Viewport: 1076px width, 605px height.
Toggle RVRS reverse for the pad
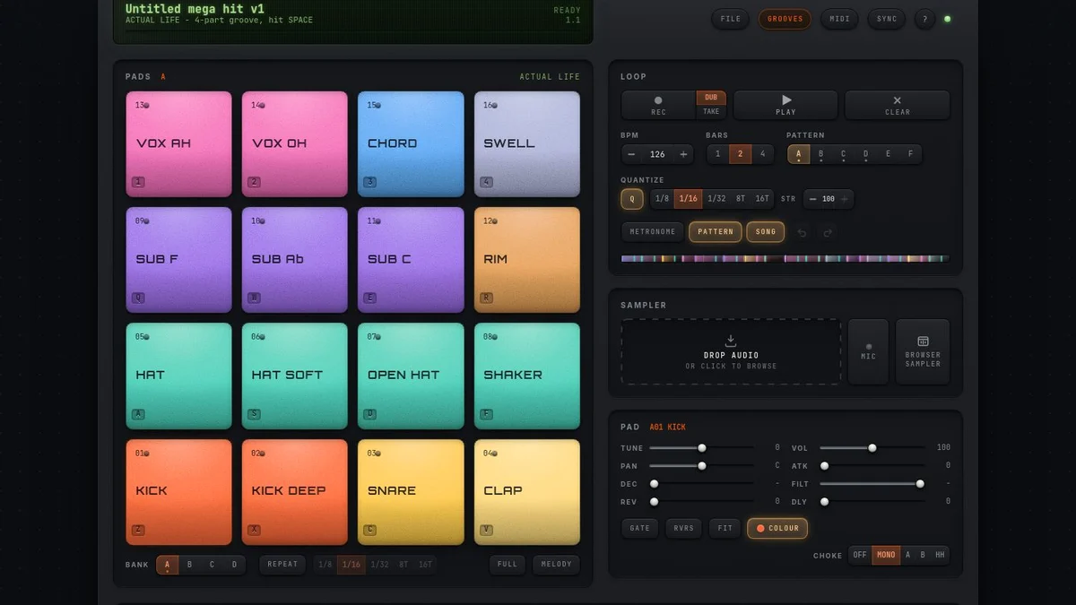pyautogui.click(x=683, y=528)
